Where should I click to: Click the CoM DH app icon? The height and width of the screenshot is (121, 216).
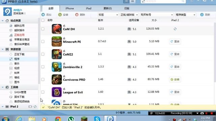coord(57,29)
